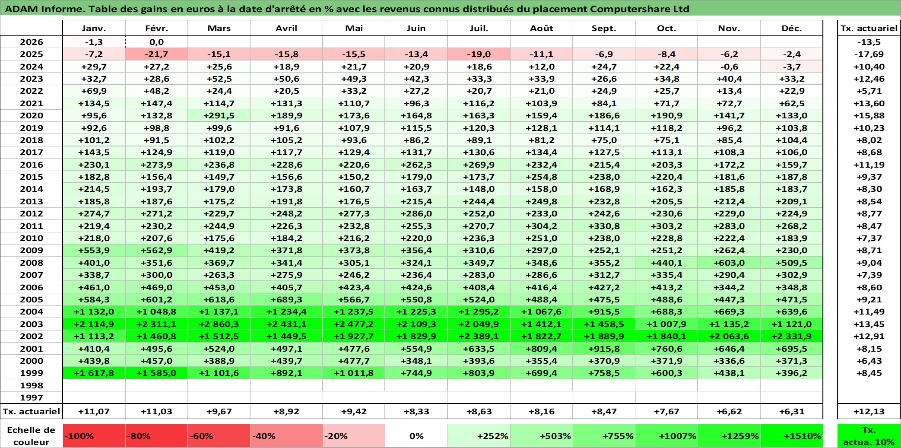Select the 'Déc.' column header
The width and height of the screenshot is (901, 448).
tap(792, 28)
